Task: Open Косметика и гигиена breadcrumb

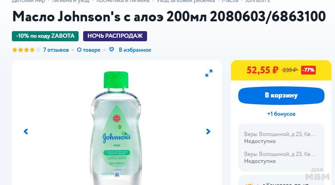Action: tap(123, 1)
